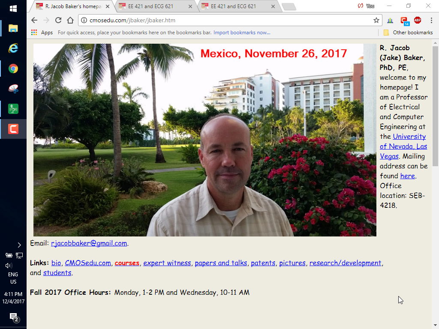The height and width of the screenshot is (329, 439).
Task: Open the ABP Adblock Plus extension
Action: point(418,20)
